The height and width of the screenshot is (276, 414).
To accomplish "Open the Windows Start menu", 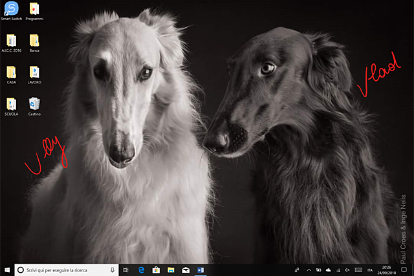I will [x=7, y=270].
